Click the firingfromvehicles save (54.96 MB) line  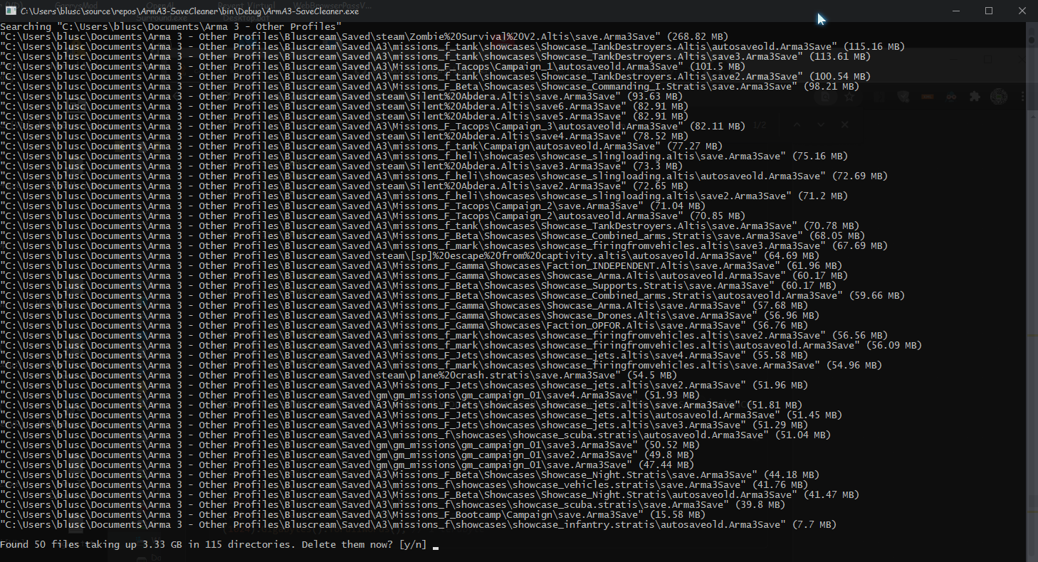(x=441, y=365)
